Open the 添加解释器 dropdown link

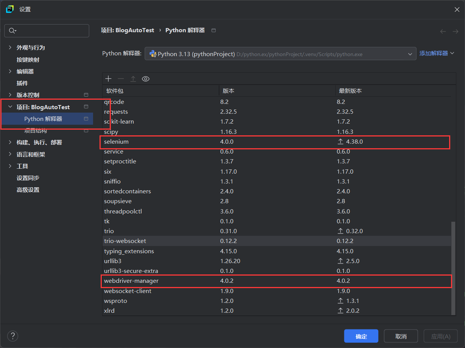point(437,53)
